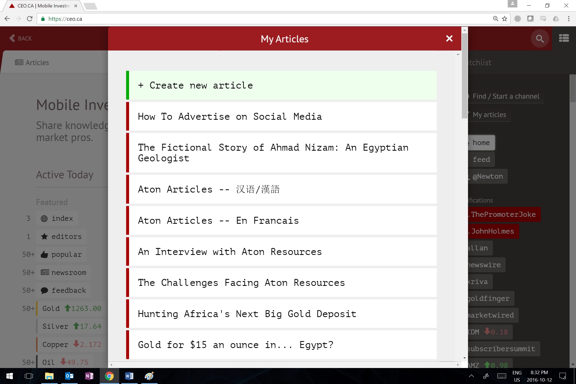Click the scroll down arrow of the dialog
This screenshot has height=384, width=576.
pos(465,358)
